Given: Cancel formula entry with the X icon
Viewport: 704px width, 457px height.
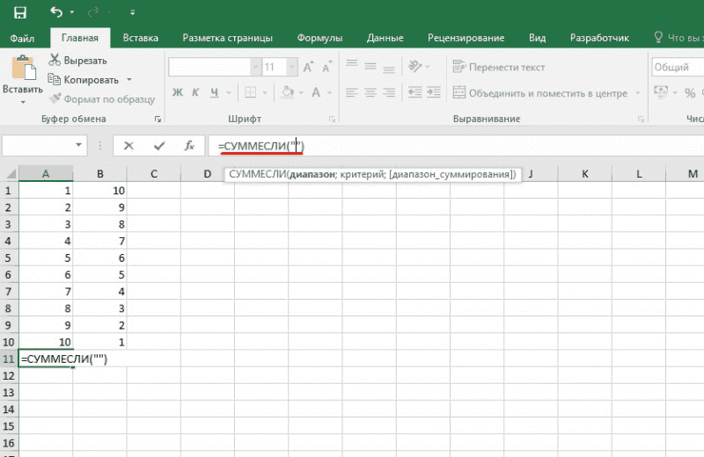Looking at the screenshot, I should pos(128,146).
